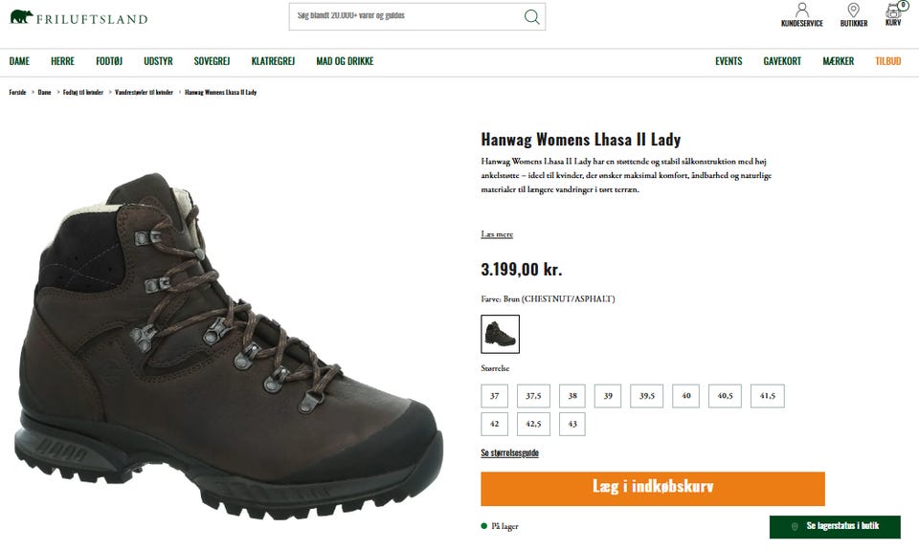Click the Farve: Brun color label
Viewport: 919px width, 550px height.
click(x=548, y=298)
